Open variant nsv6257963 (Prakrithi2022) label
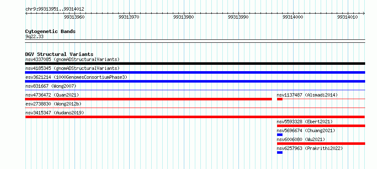The height and width of the screenshot is (169, 377). (310, 148)
